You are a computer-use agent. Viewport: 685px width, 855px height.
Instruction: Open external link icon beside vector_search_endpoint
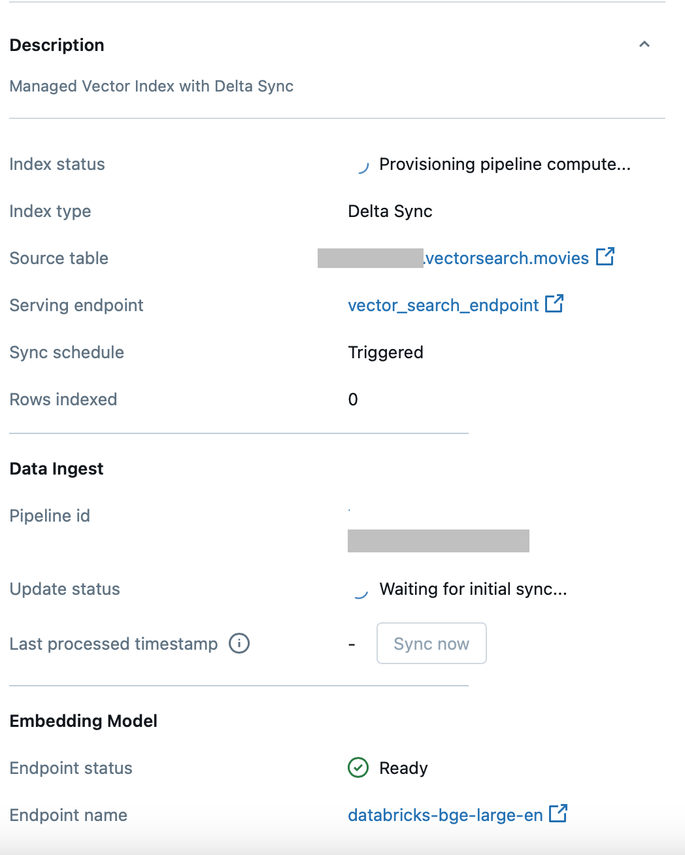(x=554, y=303)
